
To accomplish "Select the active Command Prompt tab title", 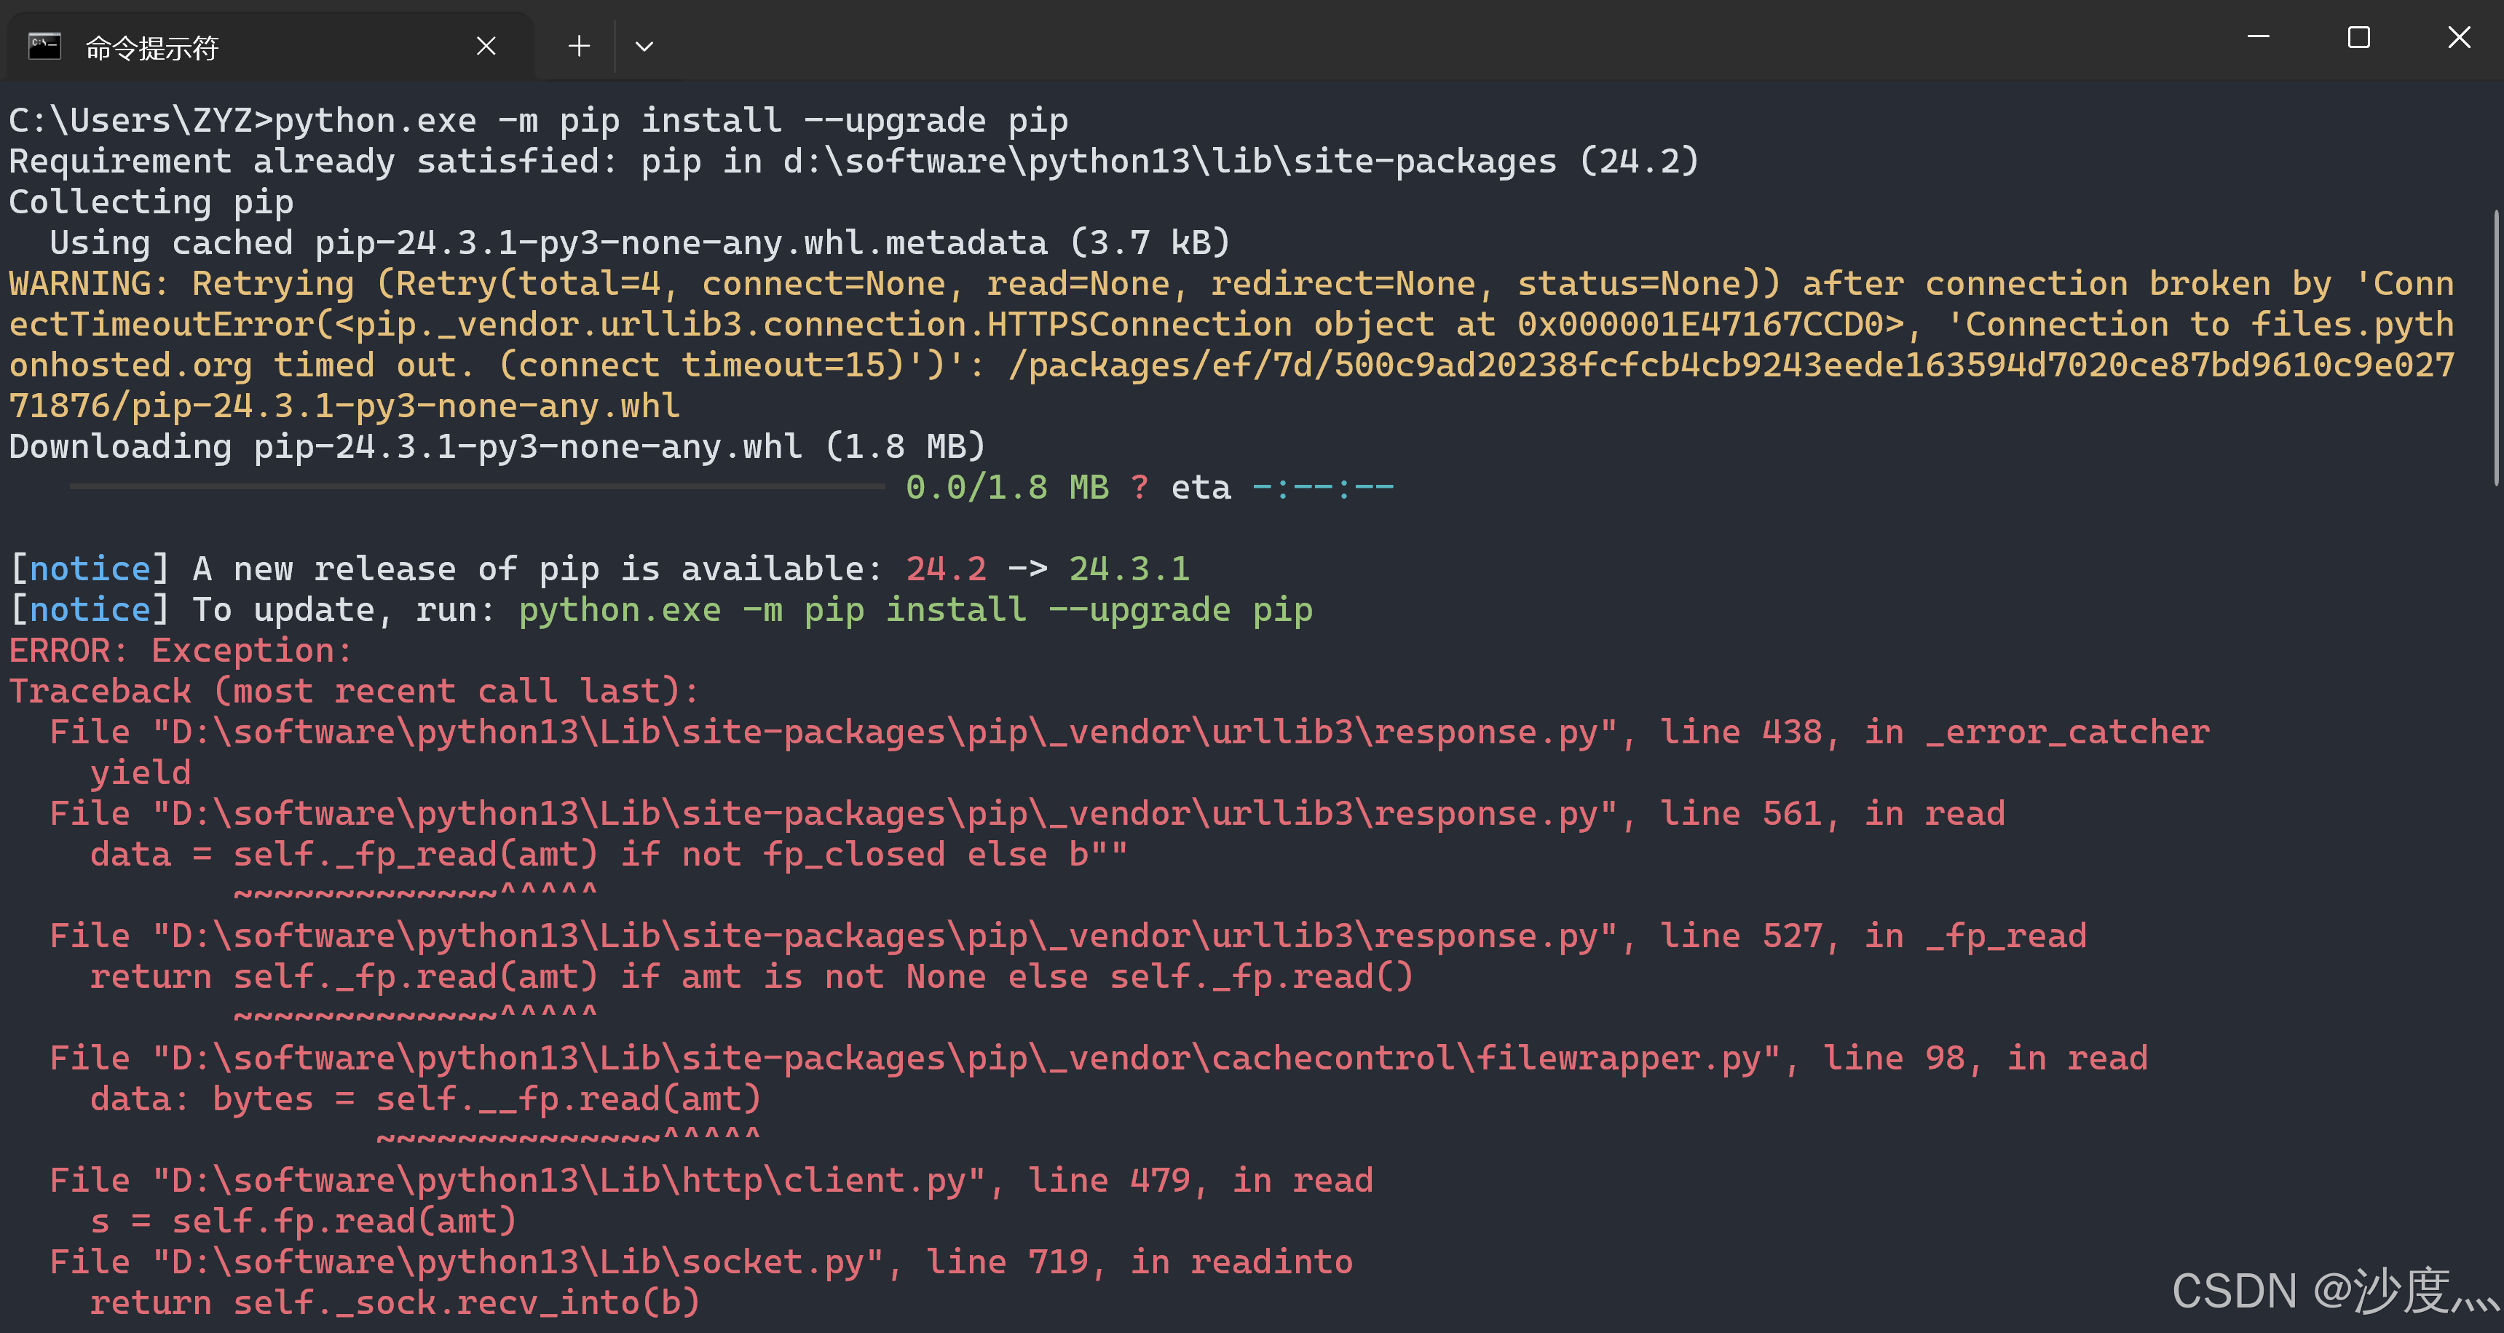I will tap(153, 44).
